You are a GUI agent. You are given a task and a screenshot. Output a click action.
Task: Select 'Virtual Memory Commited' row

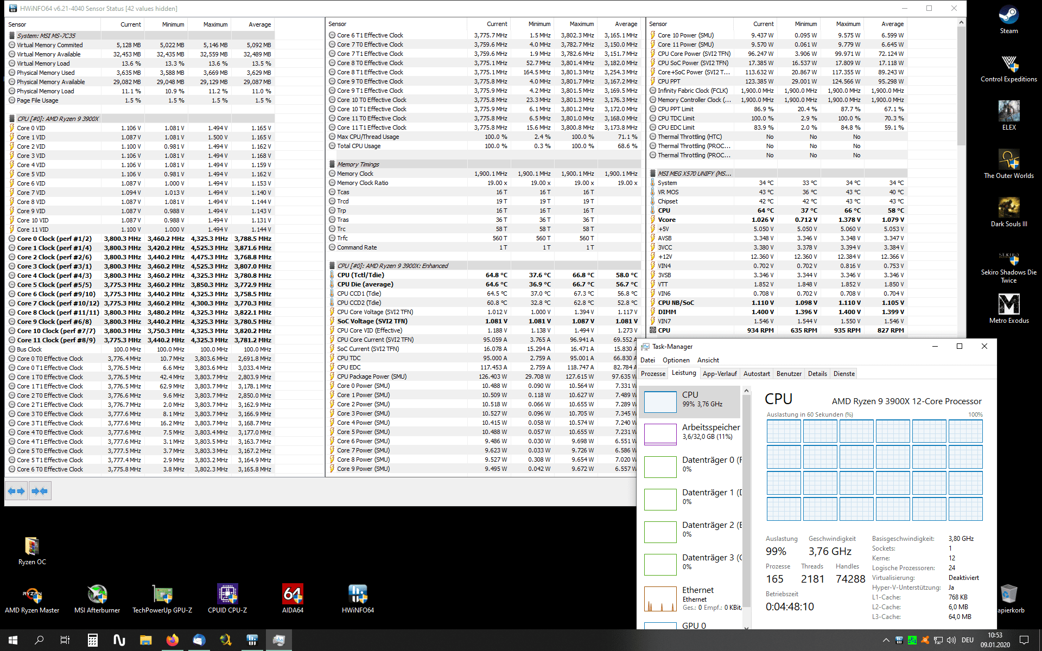pos(140,45)
